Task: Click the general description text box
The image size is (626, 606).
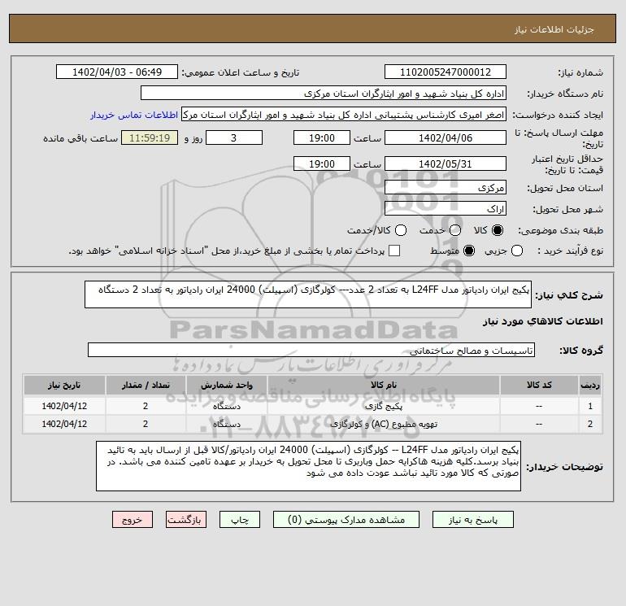Action: pos(308,294)
